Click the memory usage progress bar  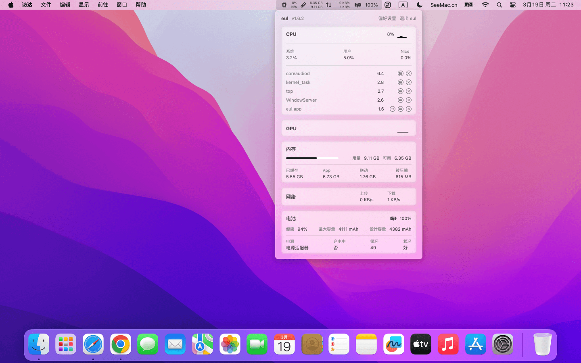312,158
